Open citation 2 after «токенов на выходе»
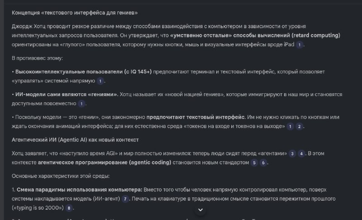 pyautogui.click(x=299, y=126)
